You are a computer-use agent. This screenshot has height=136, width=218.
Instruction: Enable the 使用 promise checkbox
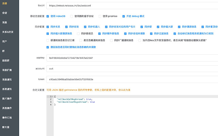(x=100, y=16)
